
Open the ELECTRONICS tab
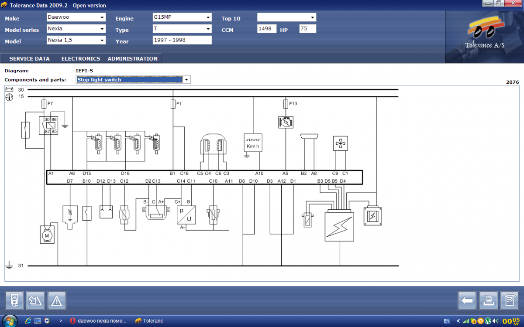(x=81, y=58)
